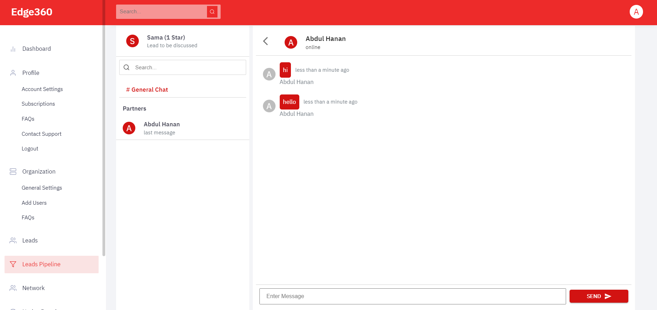Go to Subscriptions in sidebar

[x=38, y=104]
